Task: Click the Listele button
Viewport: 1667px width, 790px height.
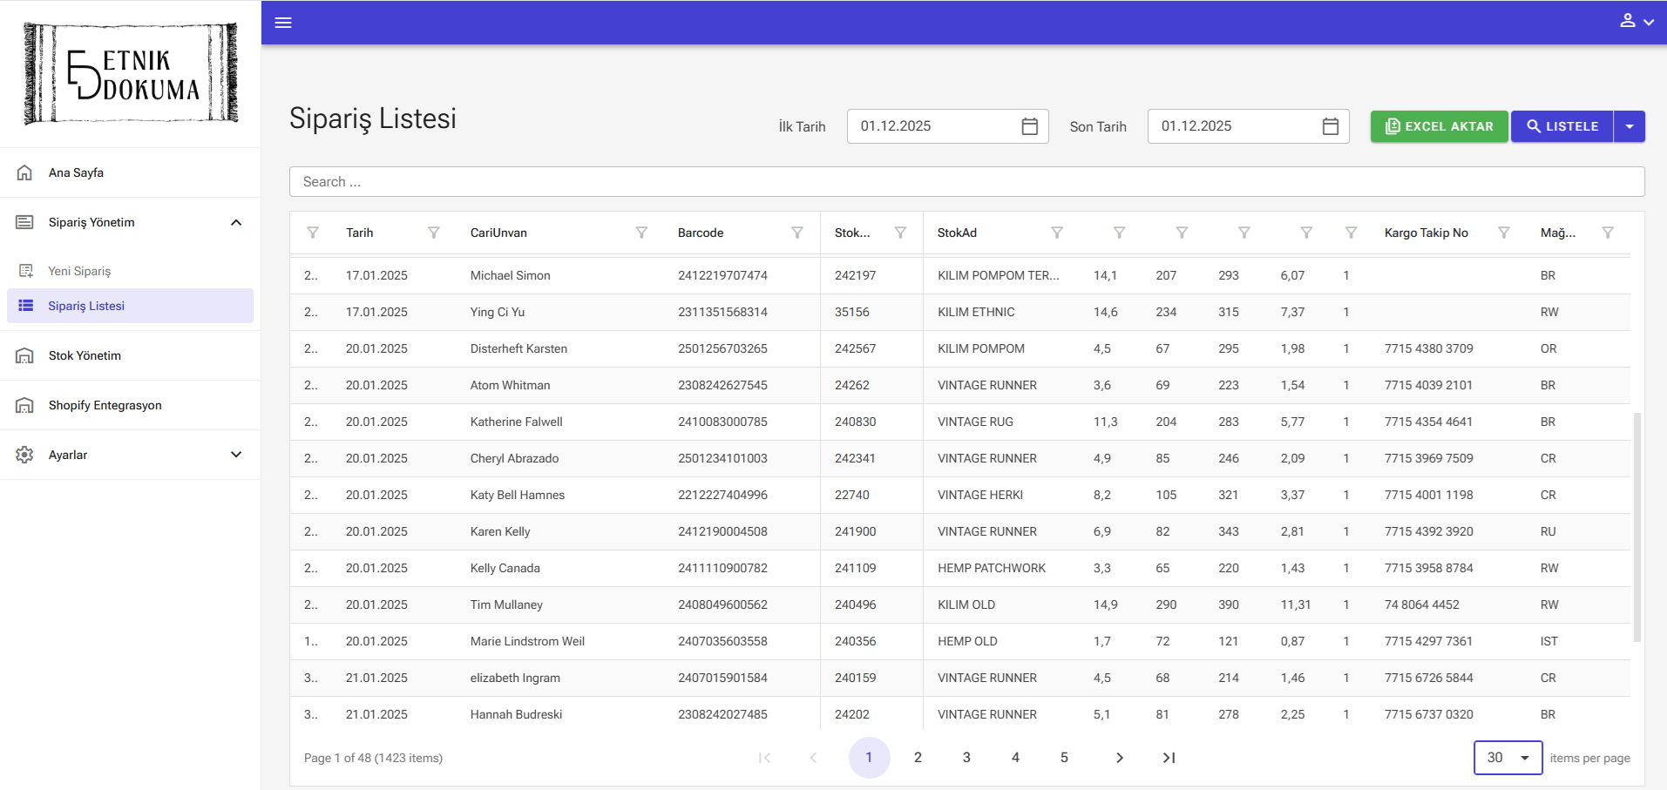Action: tap(1562, 126)
